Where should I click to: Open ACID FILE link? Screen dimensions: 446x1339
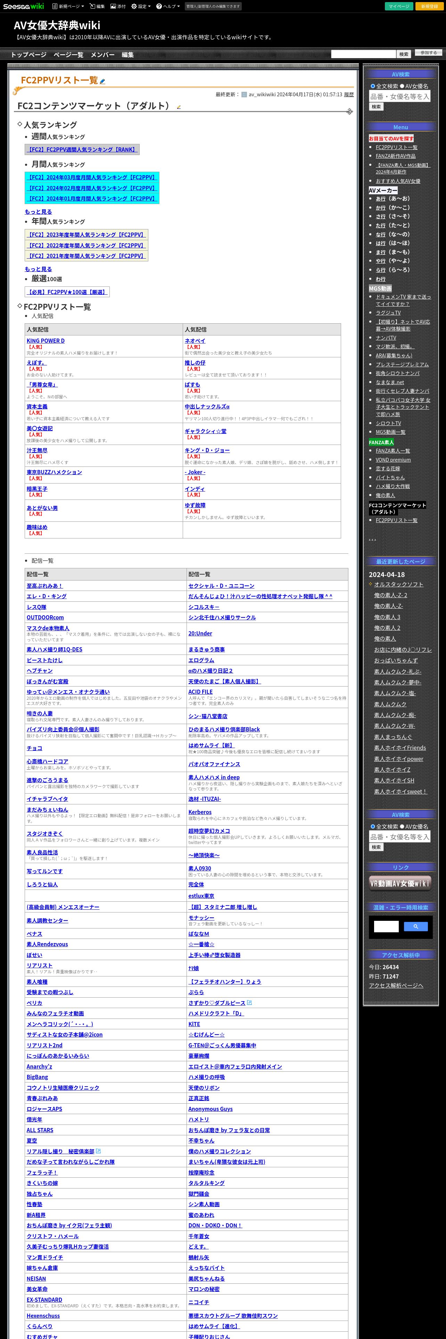[200, 692]
